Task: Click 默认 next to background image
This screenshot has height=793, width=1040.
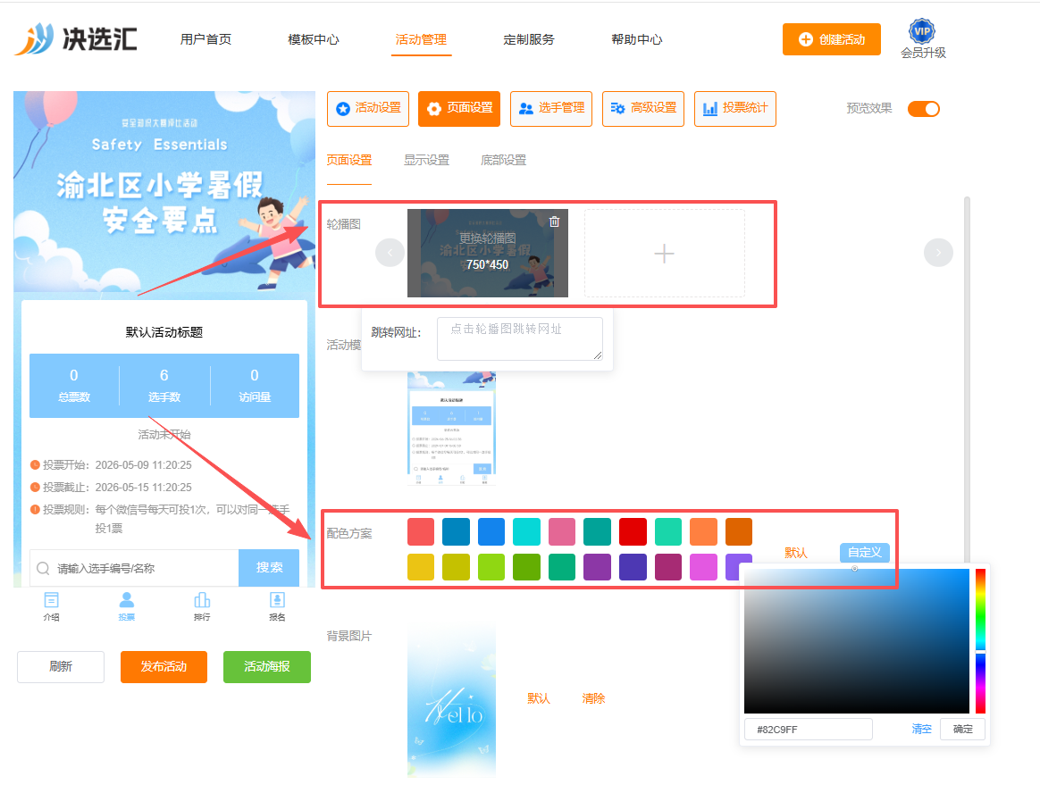Action: (539, 698)
